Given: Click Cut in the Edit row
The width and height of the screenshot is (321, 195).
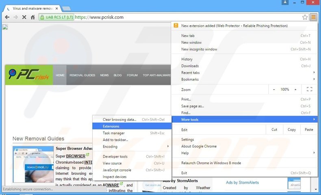Looking at the screenshot, I should point(274,130).
